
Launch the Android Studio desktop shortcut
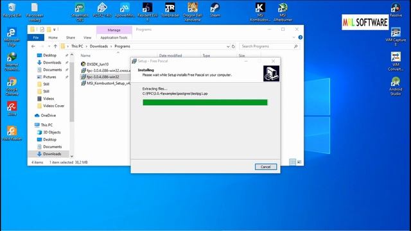396,86
